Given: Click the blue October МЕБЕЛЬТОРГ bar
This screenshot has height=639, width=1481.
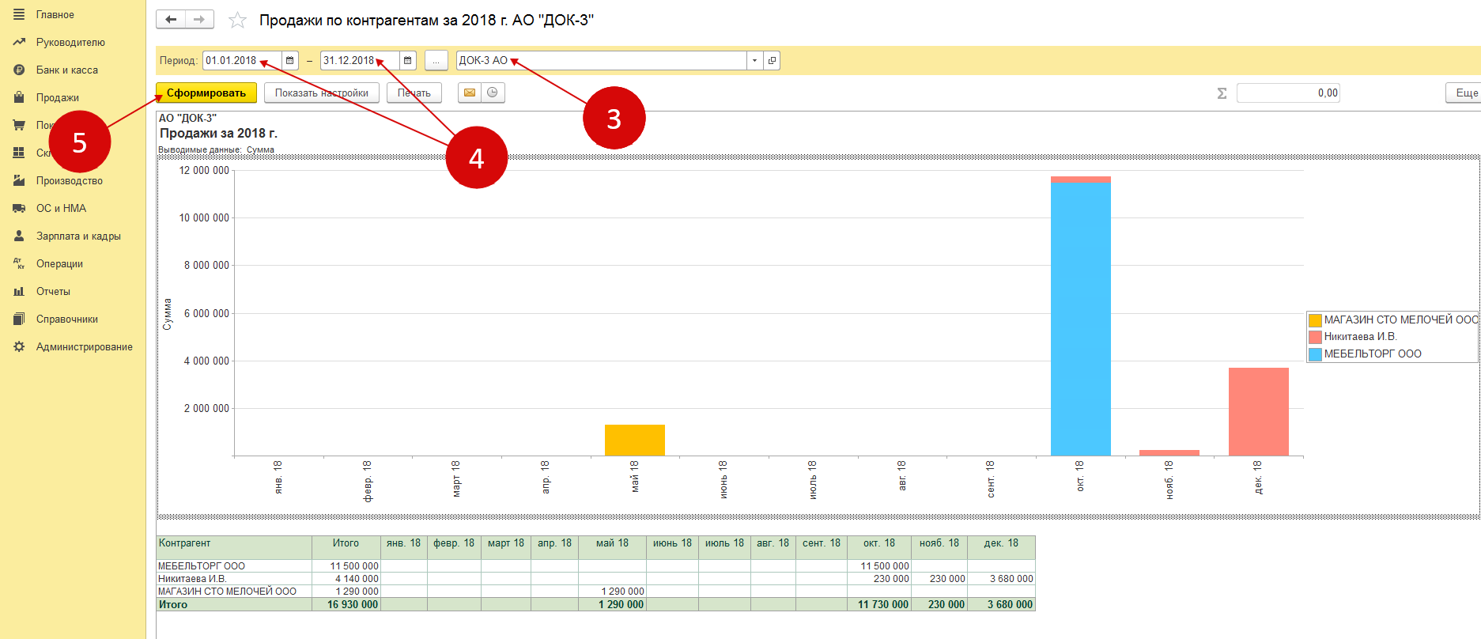Looking at the screenshot, I should 1081,319.
